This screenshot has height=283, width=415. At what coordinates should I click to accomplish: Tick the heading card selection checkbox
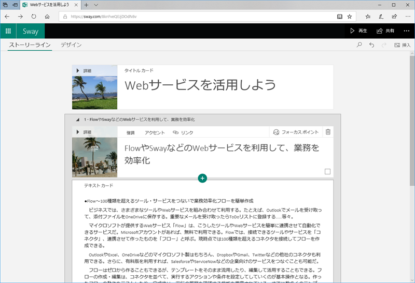pyautogui.click(x=327, y=172)
